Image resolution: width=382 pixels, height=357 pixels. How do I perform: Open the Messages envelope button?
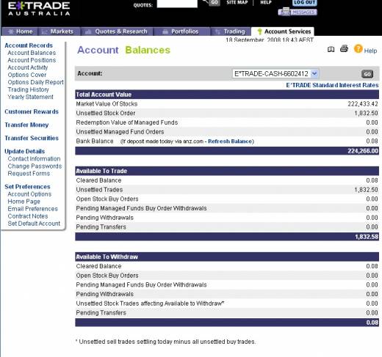click(298, 12)
